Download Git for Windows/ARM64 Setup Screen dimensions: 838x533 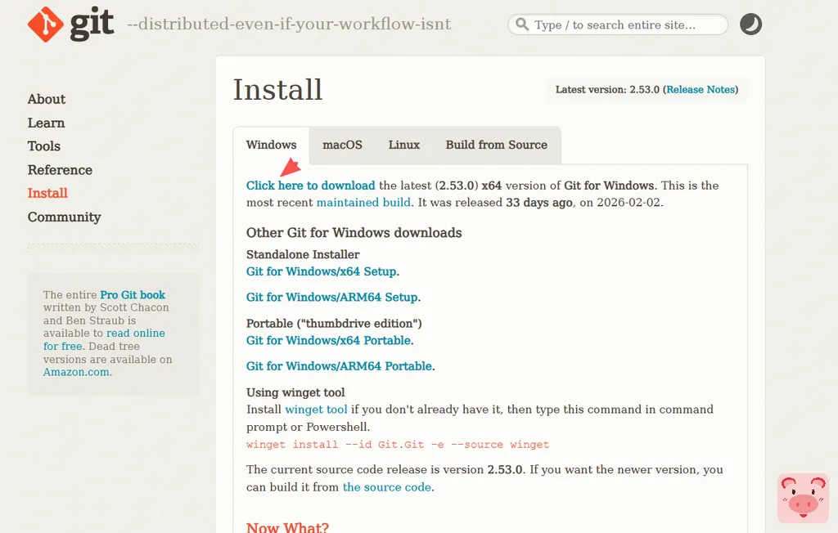click(x=332, y=297)
